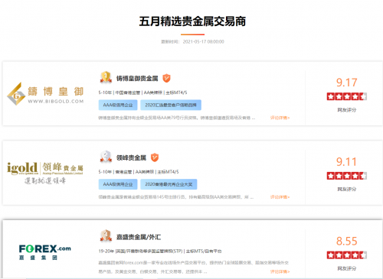
Task: Click the info line with 中国香港监管 for 铸博皇御
Action: tap(142, 92)
